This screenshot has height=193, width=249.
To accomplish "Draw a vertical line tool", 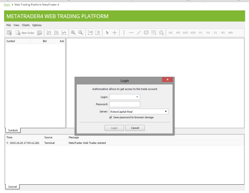I will point(124,32).
